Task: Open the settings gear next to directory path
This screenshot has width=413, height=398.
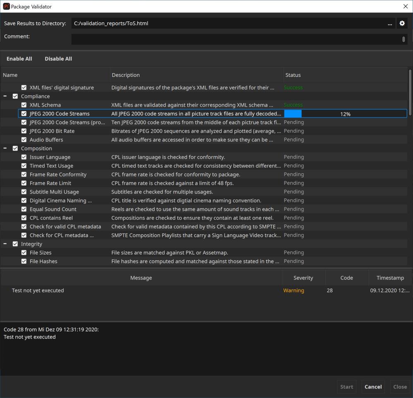Action: (x=402, y=24)
